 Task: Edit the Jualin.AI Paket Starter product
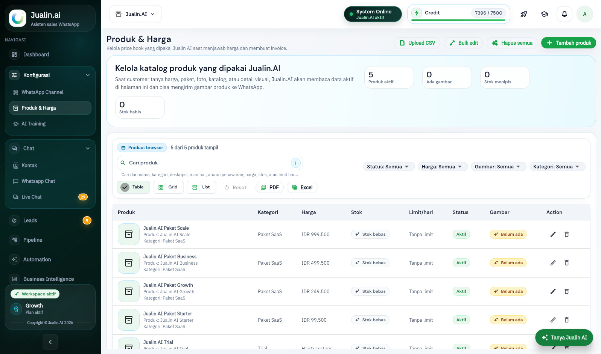coord(553,320)
